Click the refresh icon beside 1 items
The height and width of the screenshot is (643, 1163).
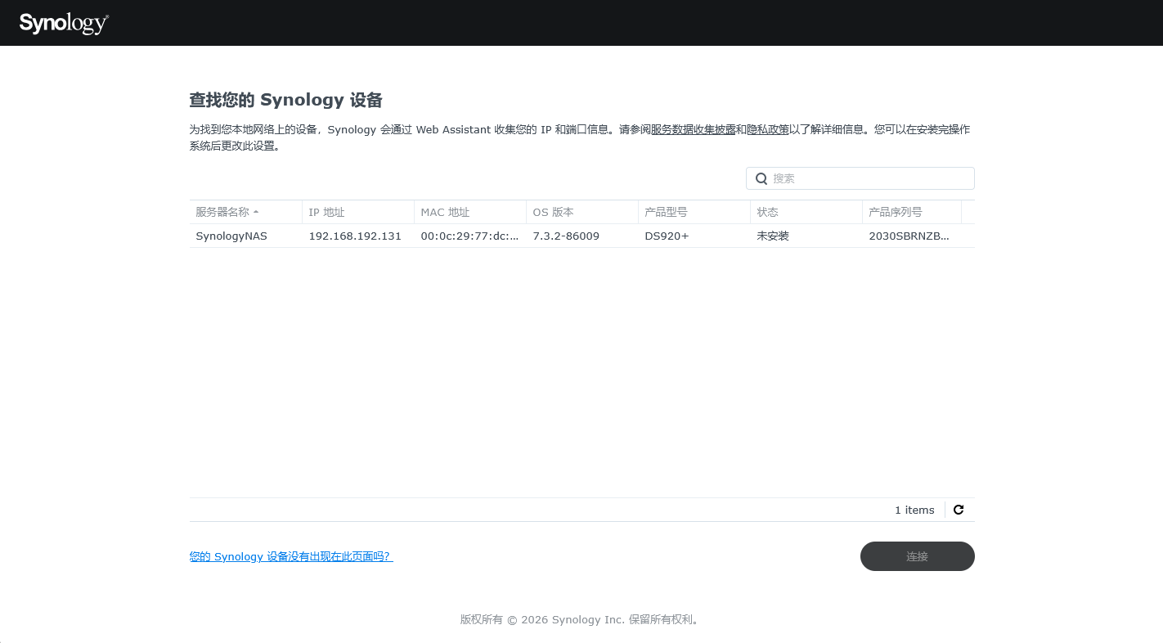959,510
